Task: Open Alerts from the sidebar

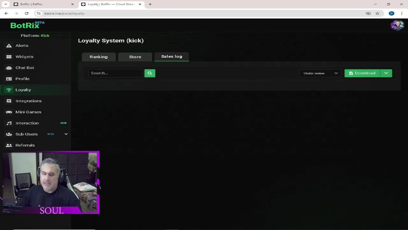Action: (x=22, y=46)
